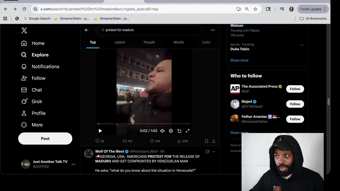340x191 pixels.
Task: Follow The Associated Press
Action: click(295, 89)
